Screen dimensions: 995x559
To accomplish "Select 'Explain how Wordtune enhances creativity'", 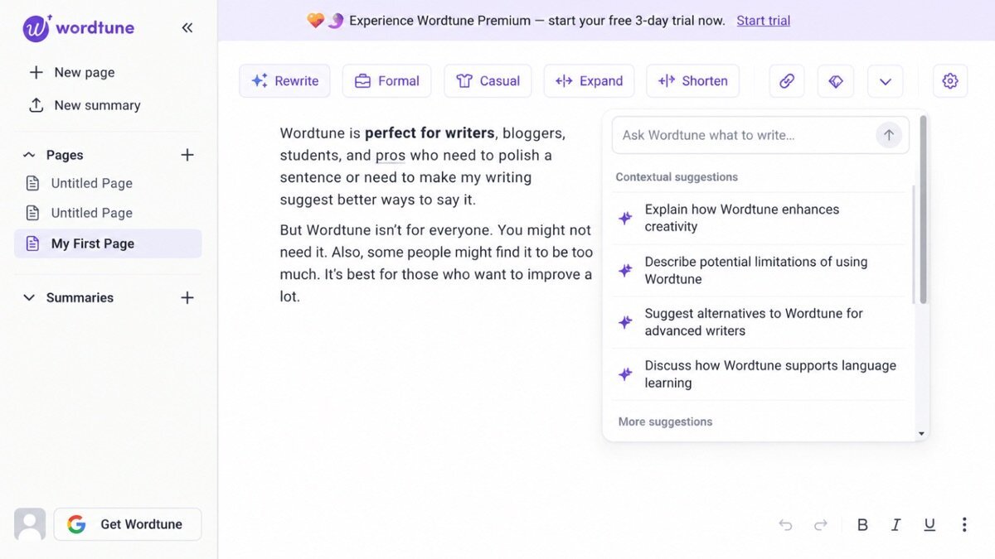I will click(759, 218).
